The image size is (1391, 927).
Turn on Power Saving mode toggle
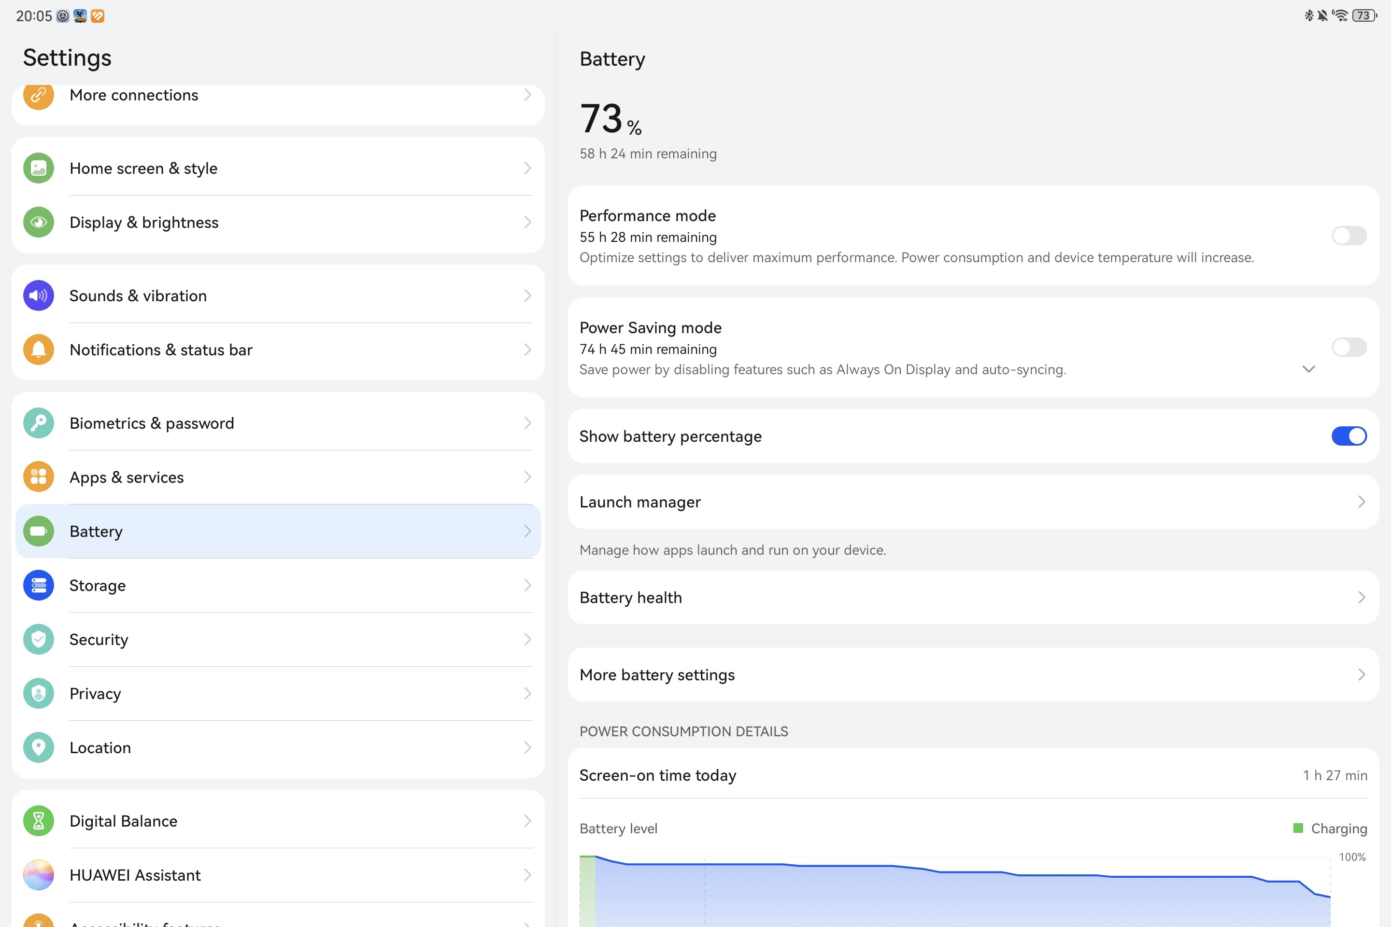point(1348,348)
